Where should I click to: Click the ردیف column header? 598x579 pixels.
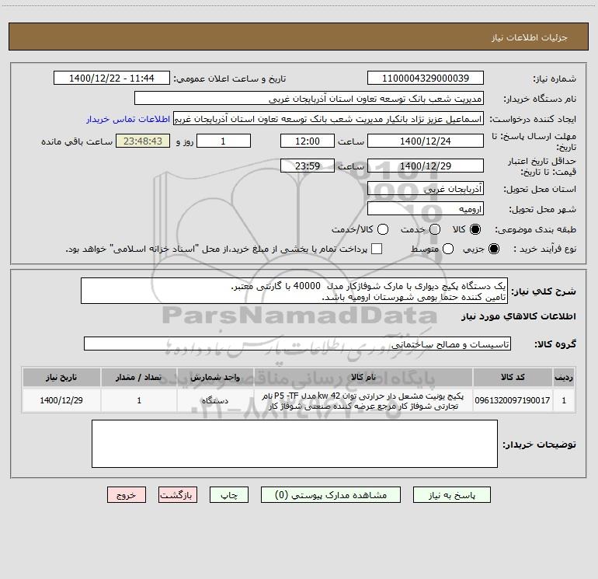[x=564, y=377]
